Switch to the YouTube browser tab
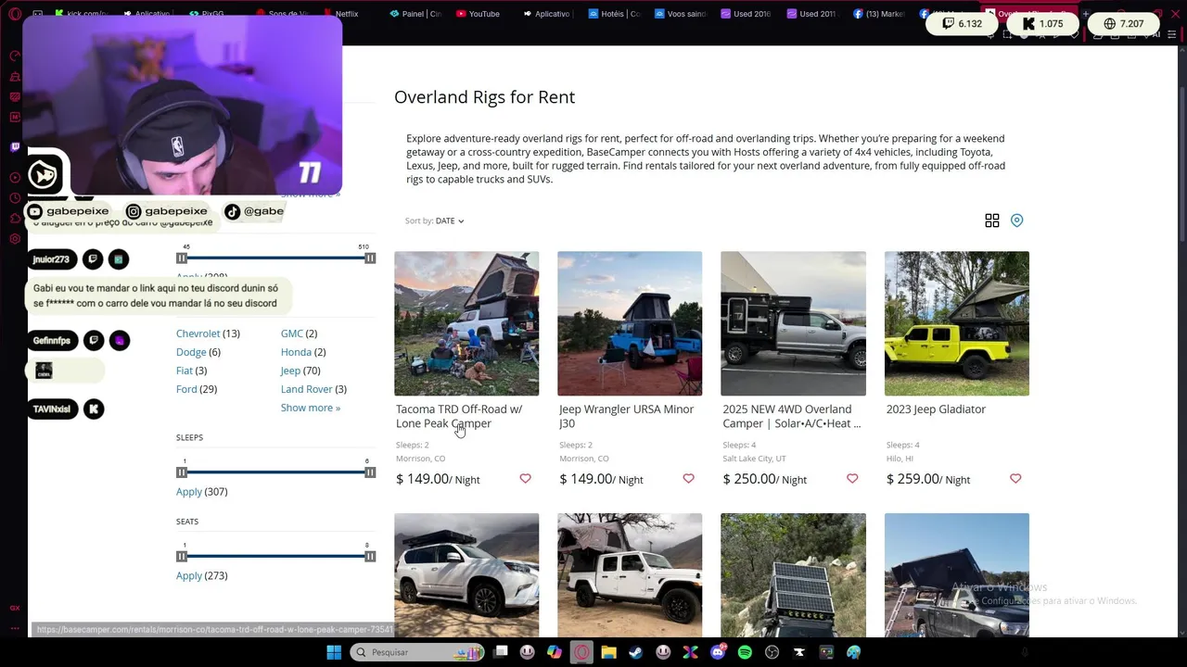 point(478,14)
